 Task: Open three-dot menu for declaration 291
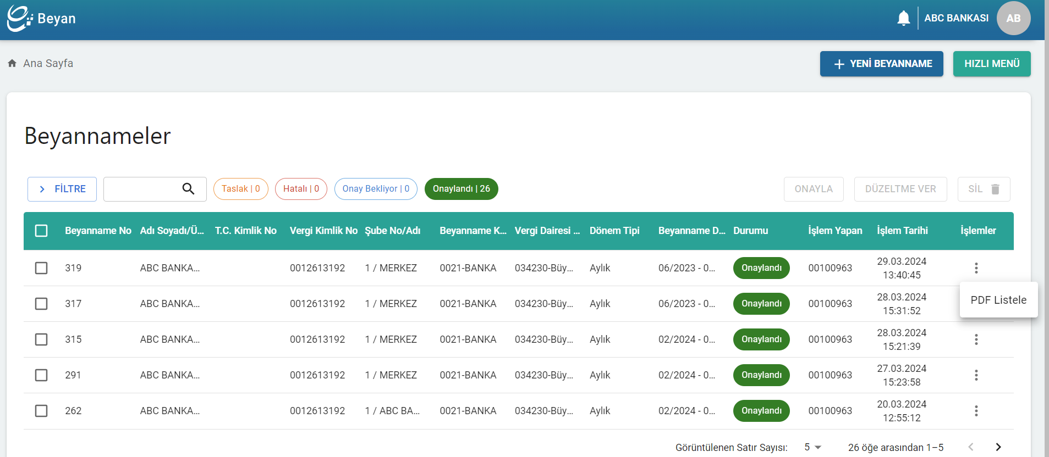(976, 375)
